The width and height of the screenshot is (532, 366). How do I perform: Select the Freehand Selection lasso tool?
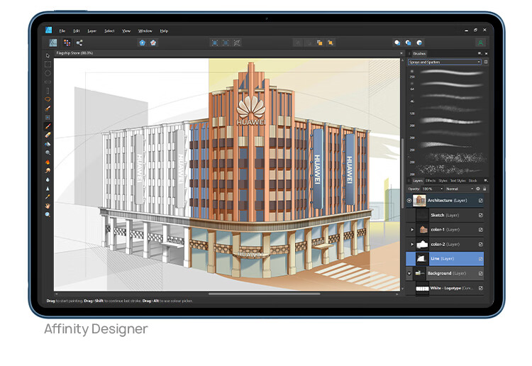pos(48,99)
